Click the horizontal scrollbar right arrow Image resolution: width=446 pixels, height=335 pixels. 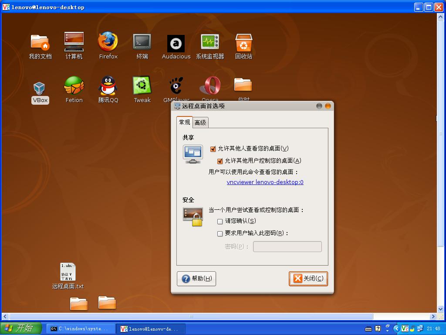click(x=433, y=316)
